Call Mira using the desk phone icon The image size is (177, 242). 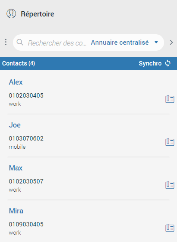170,228
